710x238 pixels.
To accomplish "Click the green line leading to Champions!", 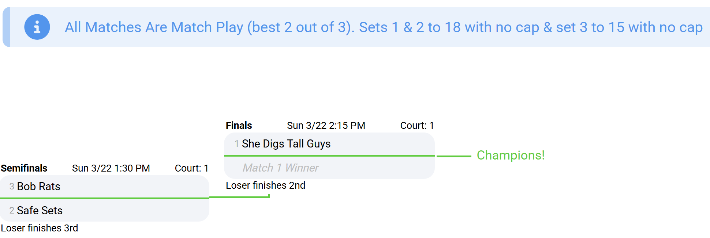I will coord(454,156).
